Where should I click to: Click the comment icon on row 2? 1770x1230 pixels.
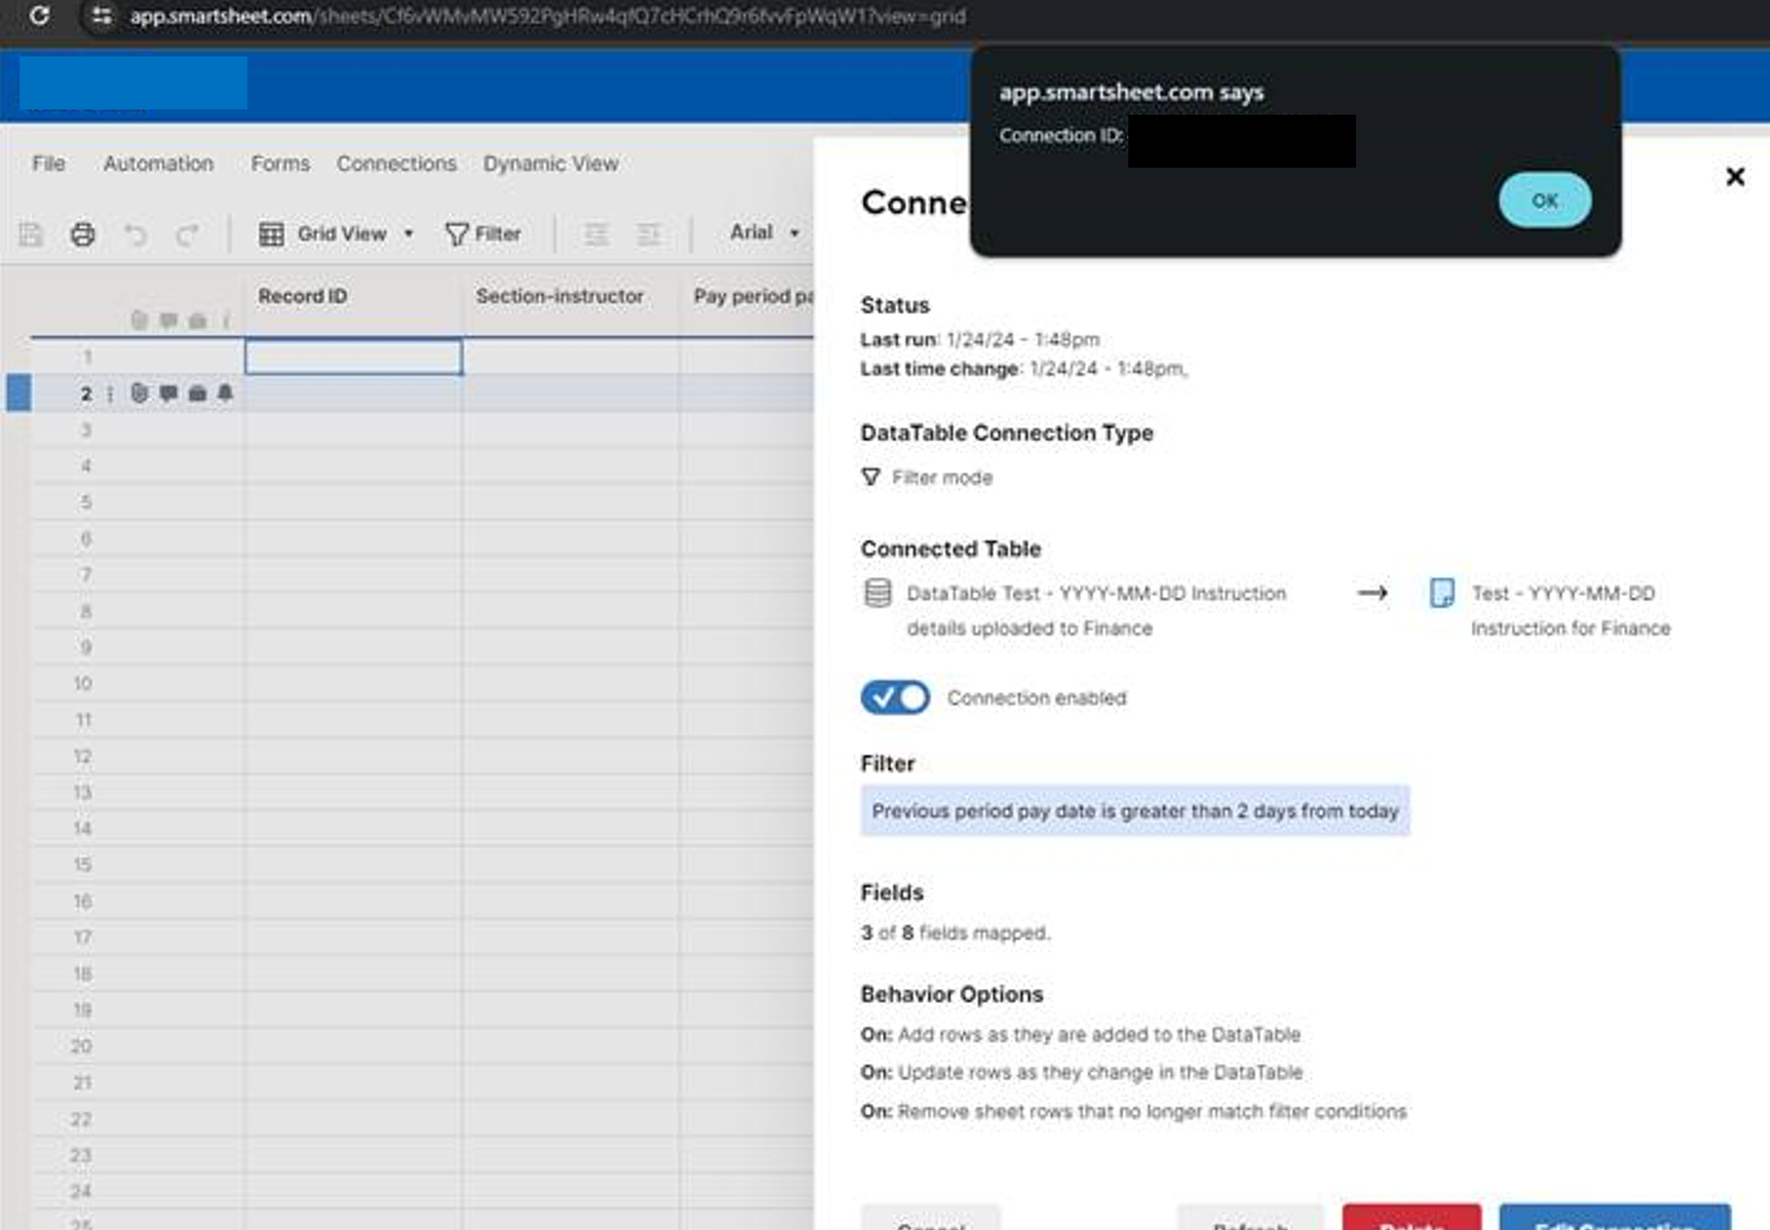tap(168, 393)
